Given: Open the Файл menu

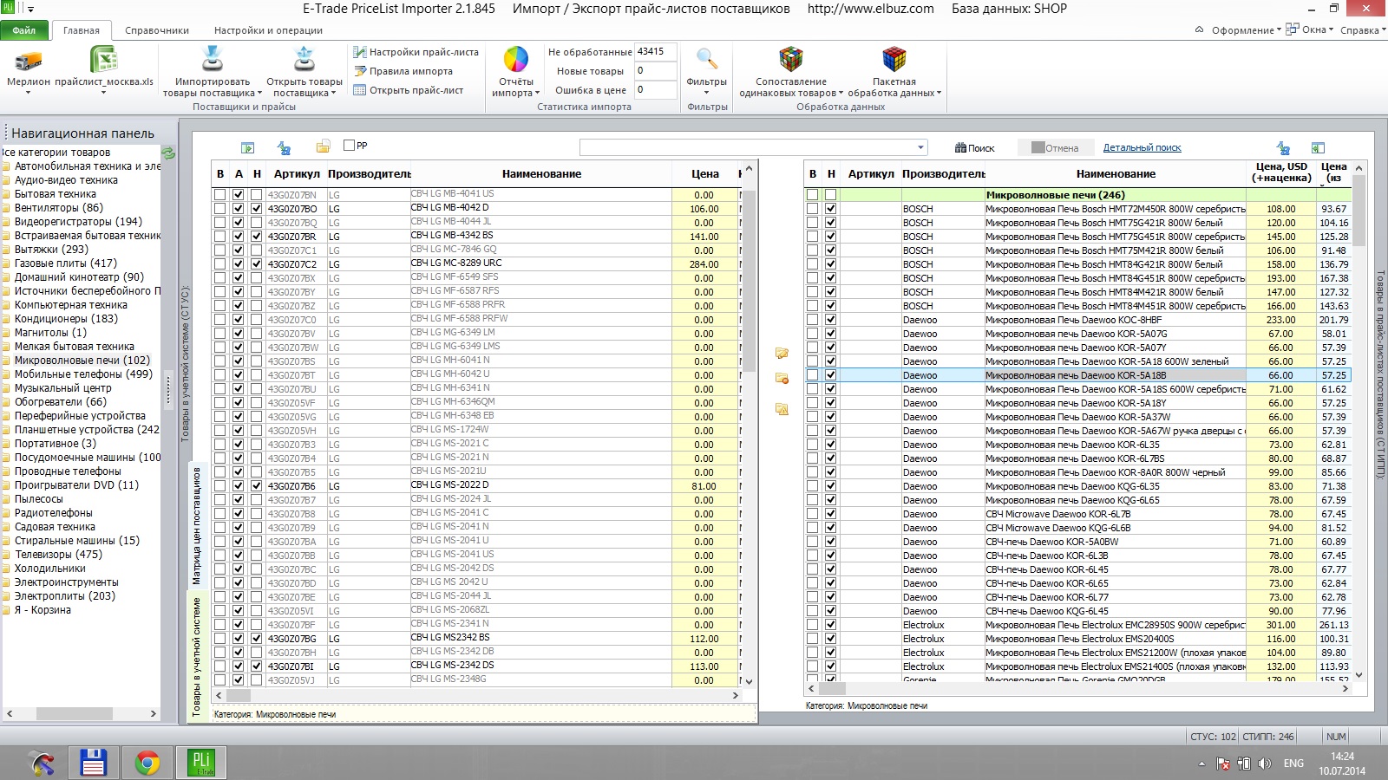Looking at the screenshot, I should coord(24,30).
